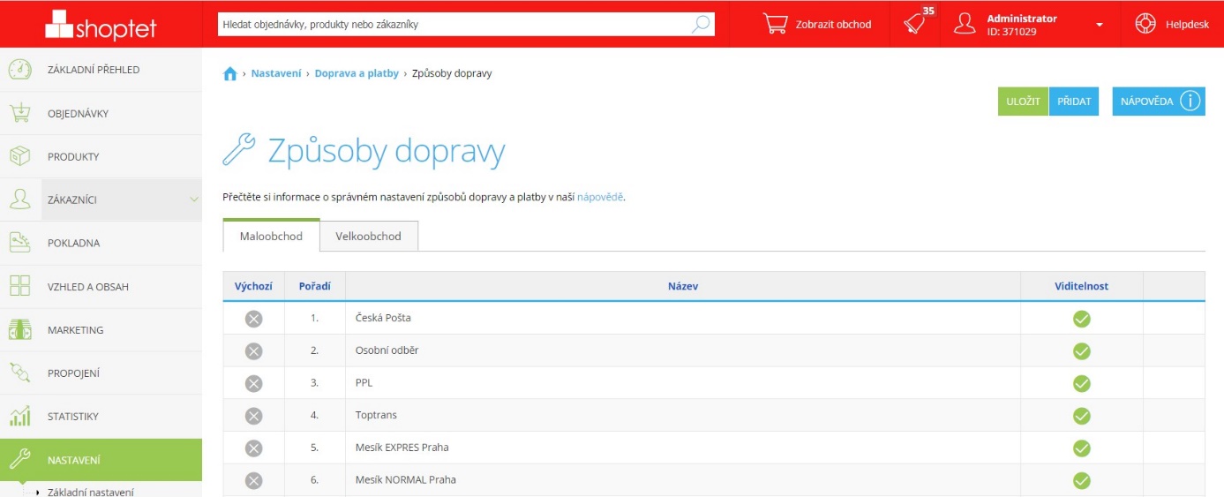
Task: Open Mesík EXPRES Praha shipping method
Action: (402, 448)
